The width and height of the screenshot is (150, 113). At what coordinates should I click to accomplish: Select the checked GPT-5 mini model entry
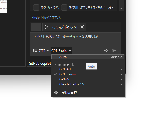pos(88,74)
